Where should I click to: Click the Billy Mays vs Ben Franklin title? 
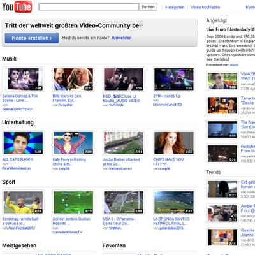tap(67, 98)
